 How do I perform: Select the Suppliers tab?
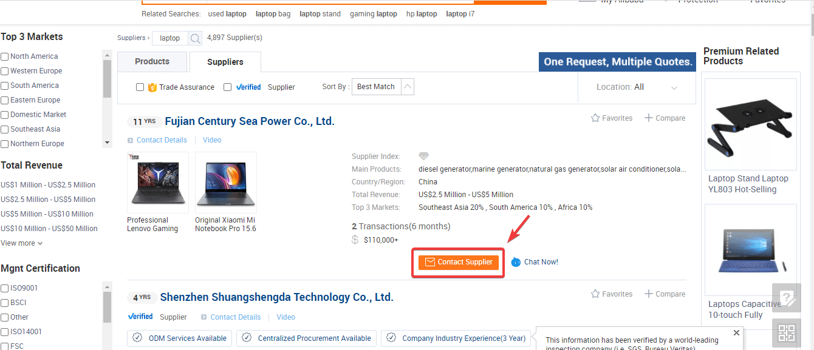pyautogui.click(x=225, y=62)
